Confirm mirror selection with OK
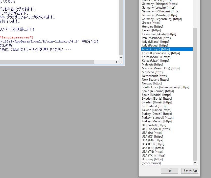 pyautogui.click(x=169, y=171)
